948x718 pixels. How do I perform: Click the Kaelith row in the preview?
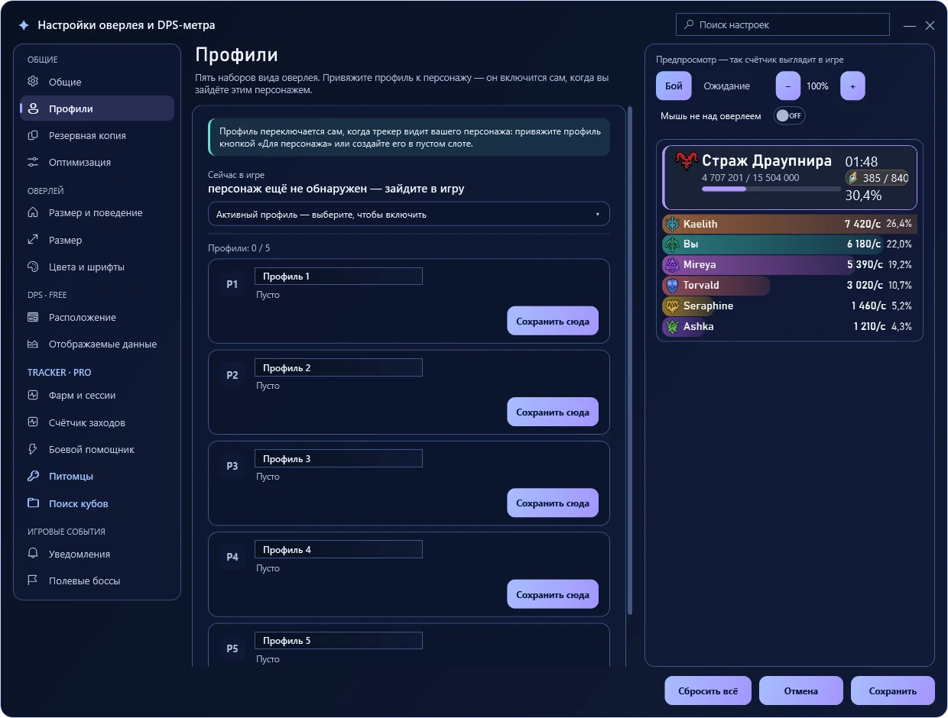click(789, 224)
